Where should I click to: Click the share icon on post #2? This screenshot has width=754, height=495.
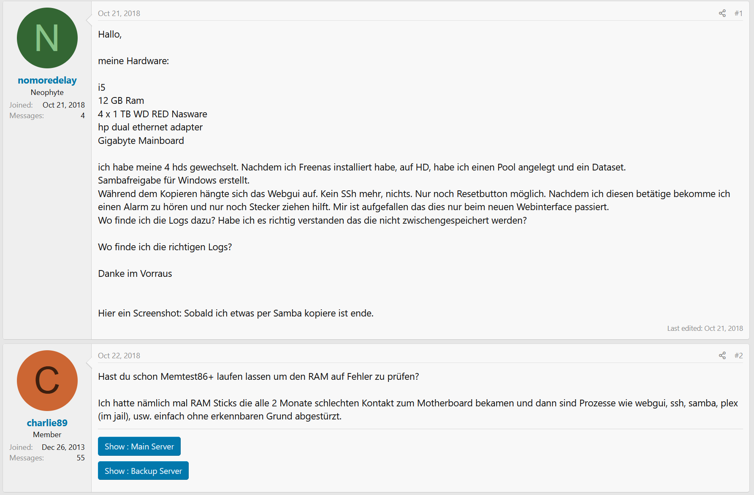722,356
